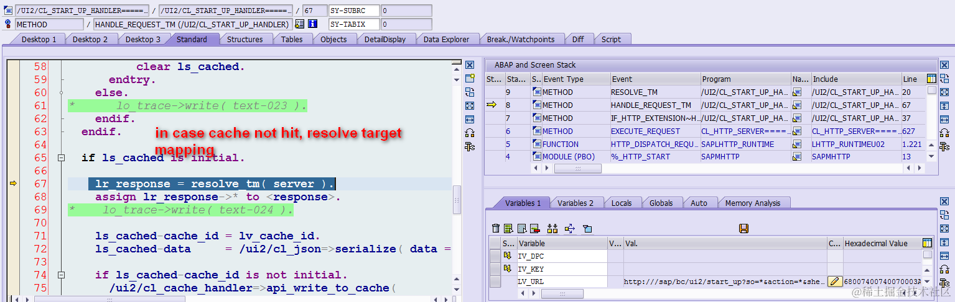The image size is (955, 302).
Task: Click navigate icon for EXECUTE_REQUEST row
Action: tap(797, 131)
